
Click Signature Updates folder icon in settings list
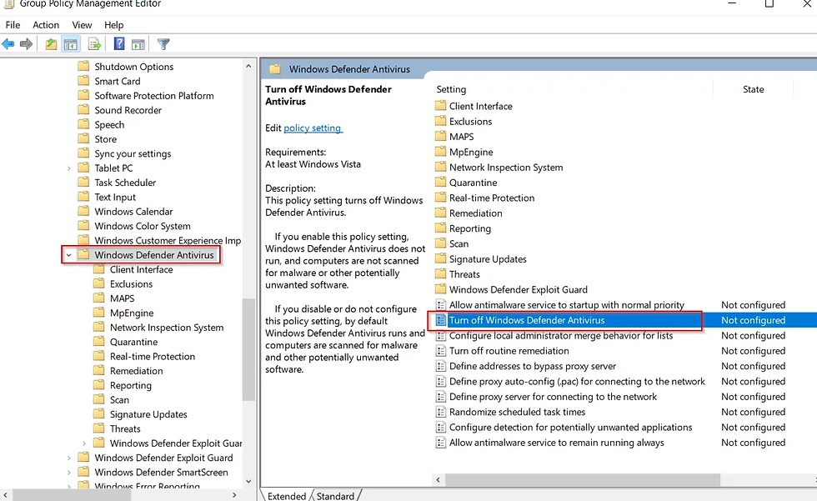tap(441, 258)
